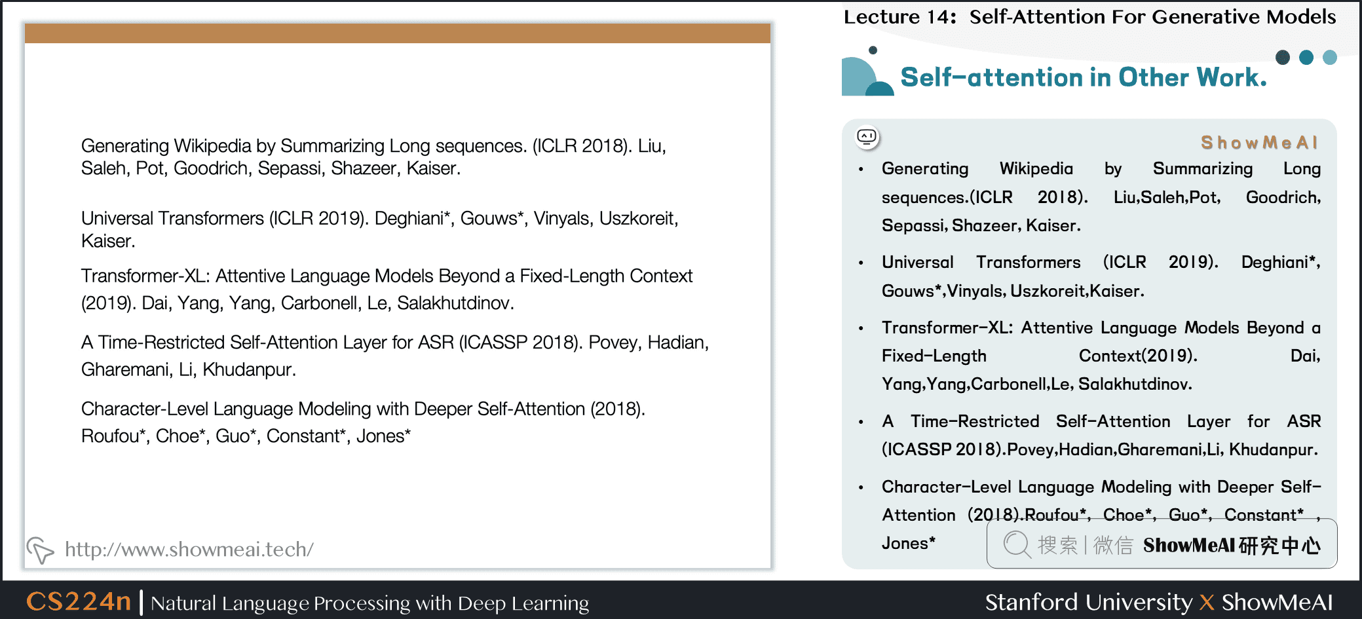Select the teal middle dot in header
This screenshot has height=619, width=1362.
1306,58
